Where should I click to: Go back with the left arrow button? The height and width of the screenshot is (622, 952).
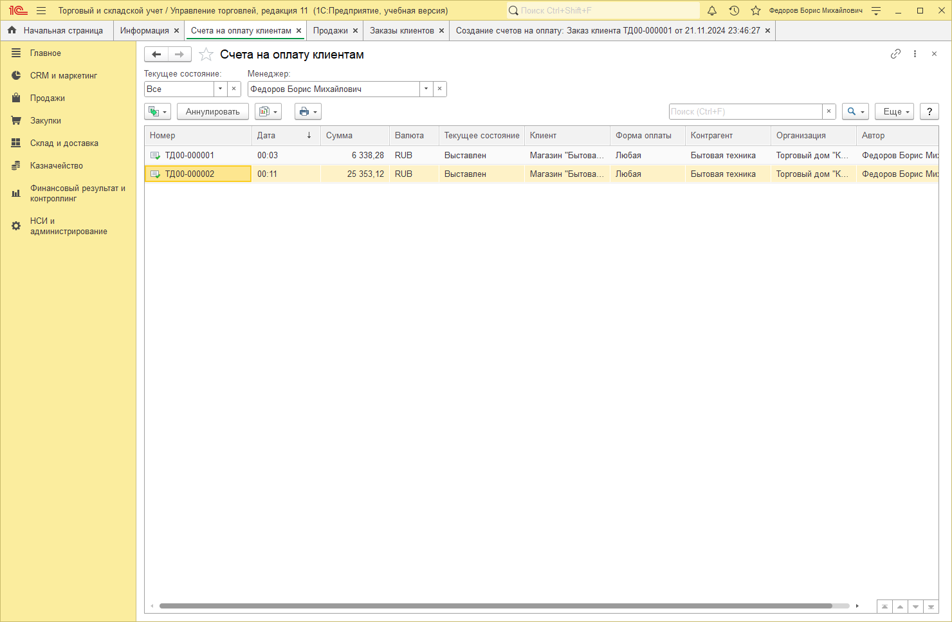coord(156,54)
